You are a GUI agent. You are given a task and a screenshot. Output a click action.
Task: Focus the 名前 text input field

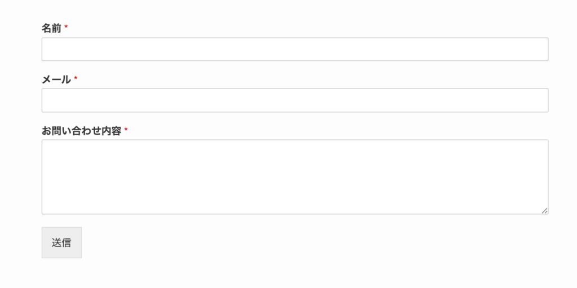(x=295, y=50)
